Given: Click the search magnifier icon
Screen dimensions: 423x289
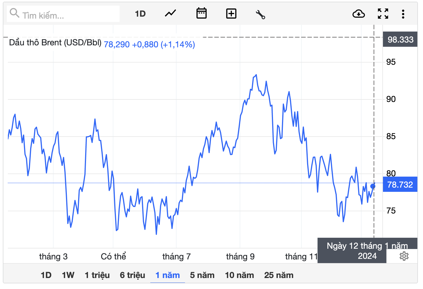Looking at the screenshot, I should [x=14, y=13].
